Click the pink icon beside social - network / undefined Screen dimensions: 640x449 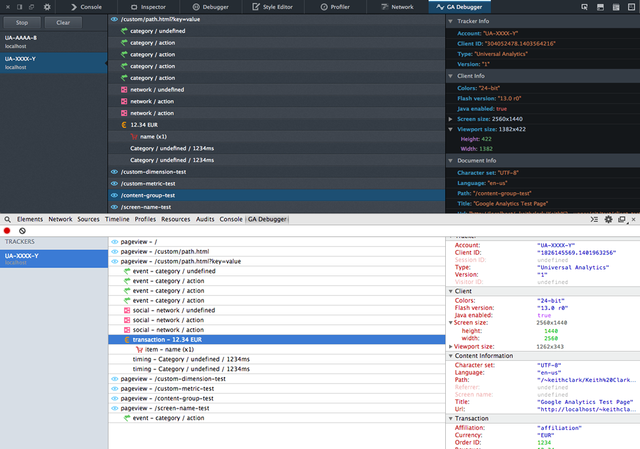[x=127, y=311]
